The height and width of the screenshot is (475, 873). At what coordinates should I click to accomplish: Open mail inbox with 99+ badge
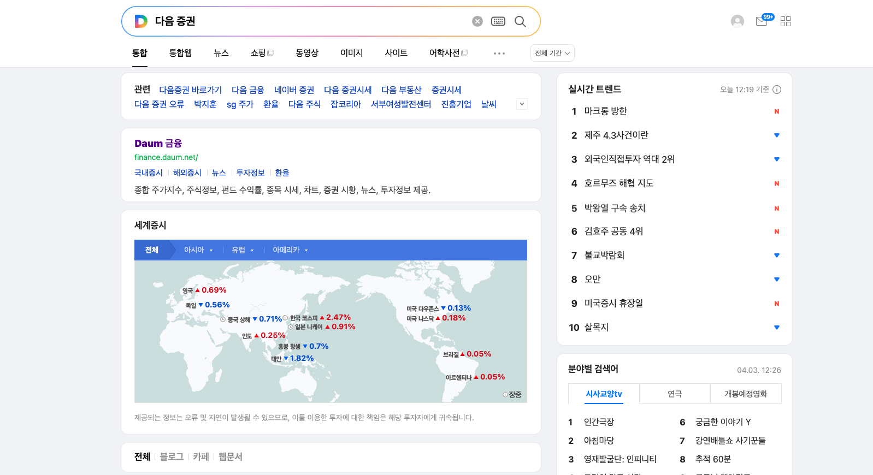click(x=762, y=21)
